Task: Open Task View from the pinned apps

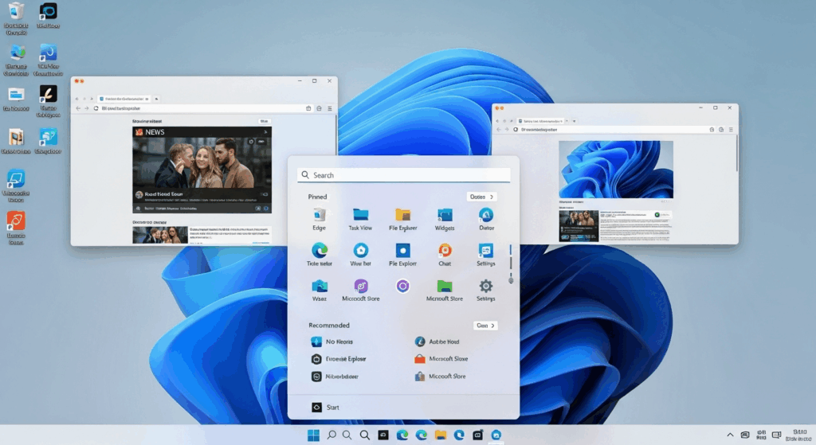Action: click(360, 215)
